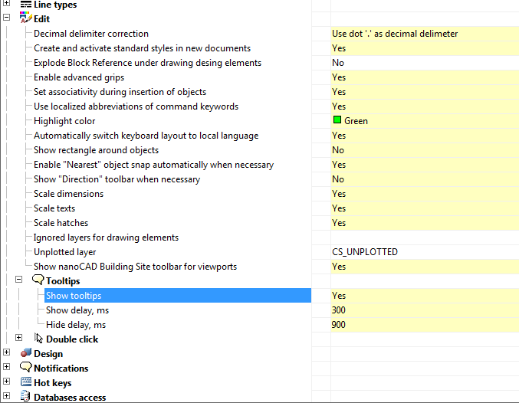Screen dimensions: 519x403
Task: Click the green Highlight color swatch
Action: point(337,121)
